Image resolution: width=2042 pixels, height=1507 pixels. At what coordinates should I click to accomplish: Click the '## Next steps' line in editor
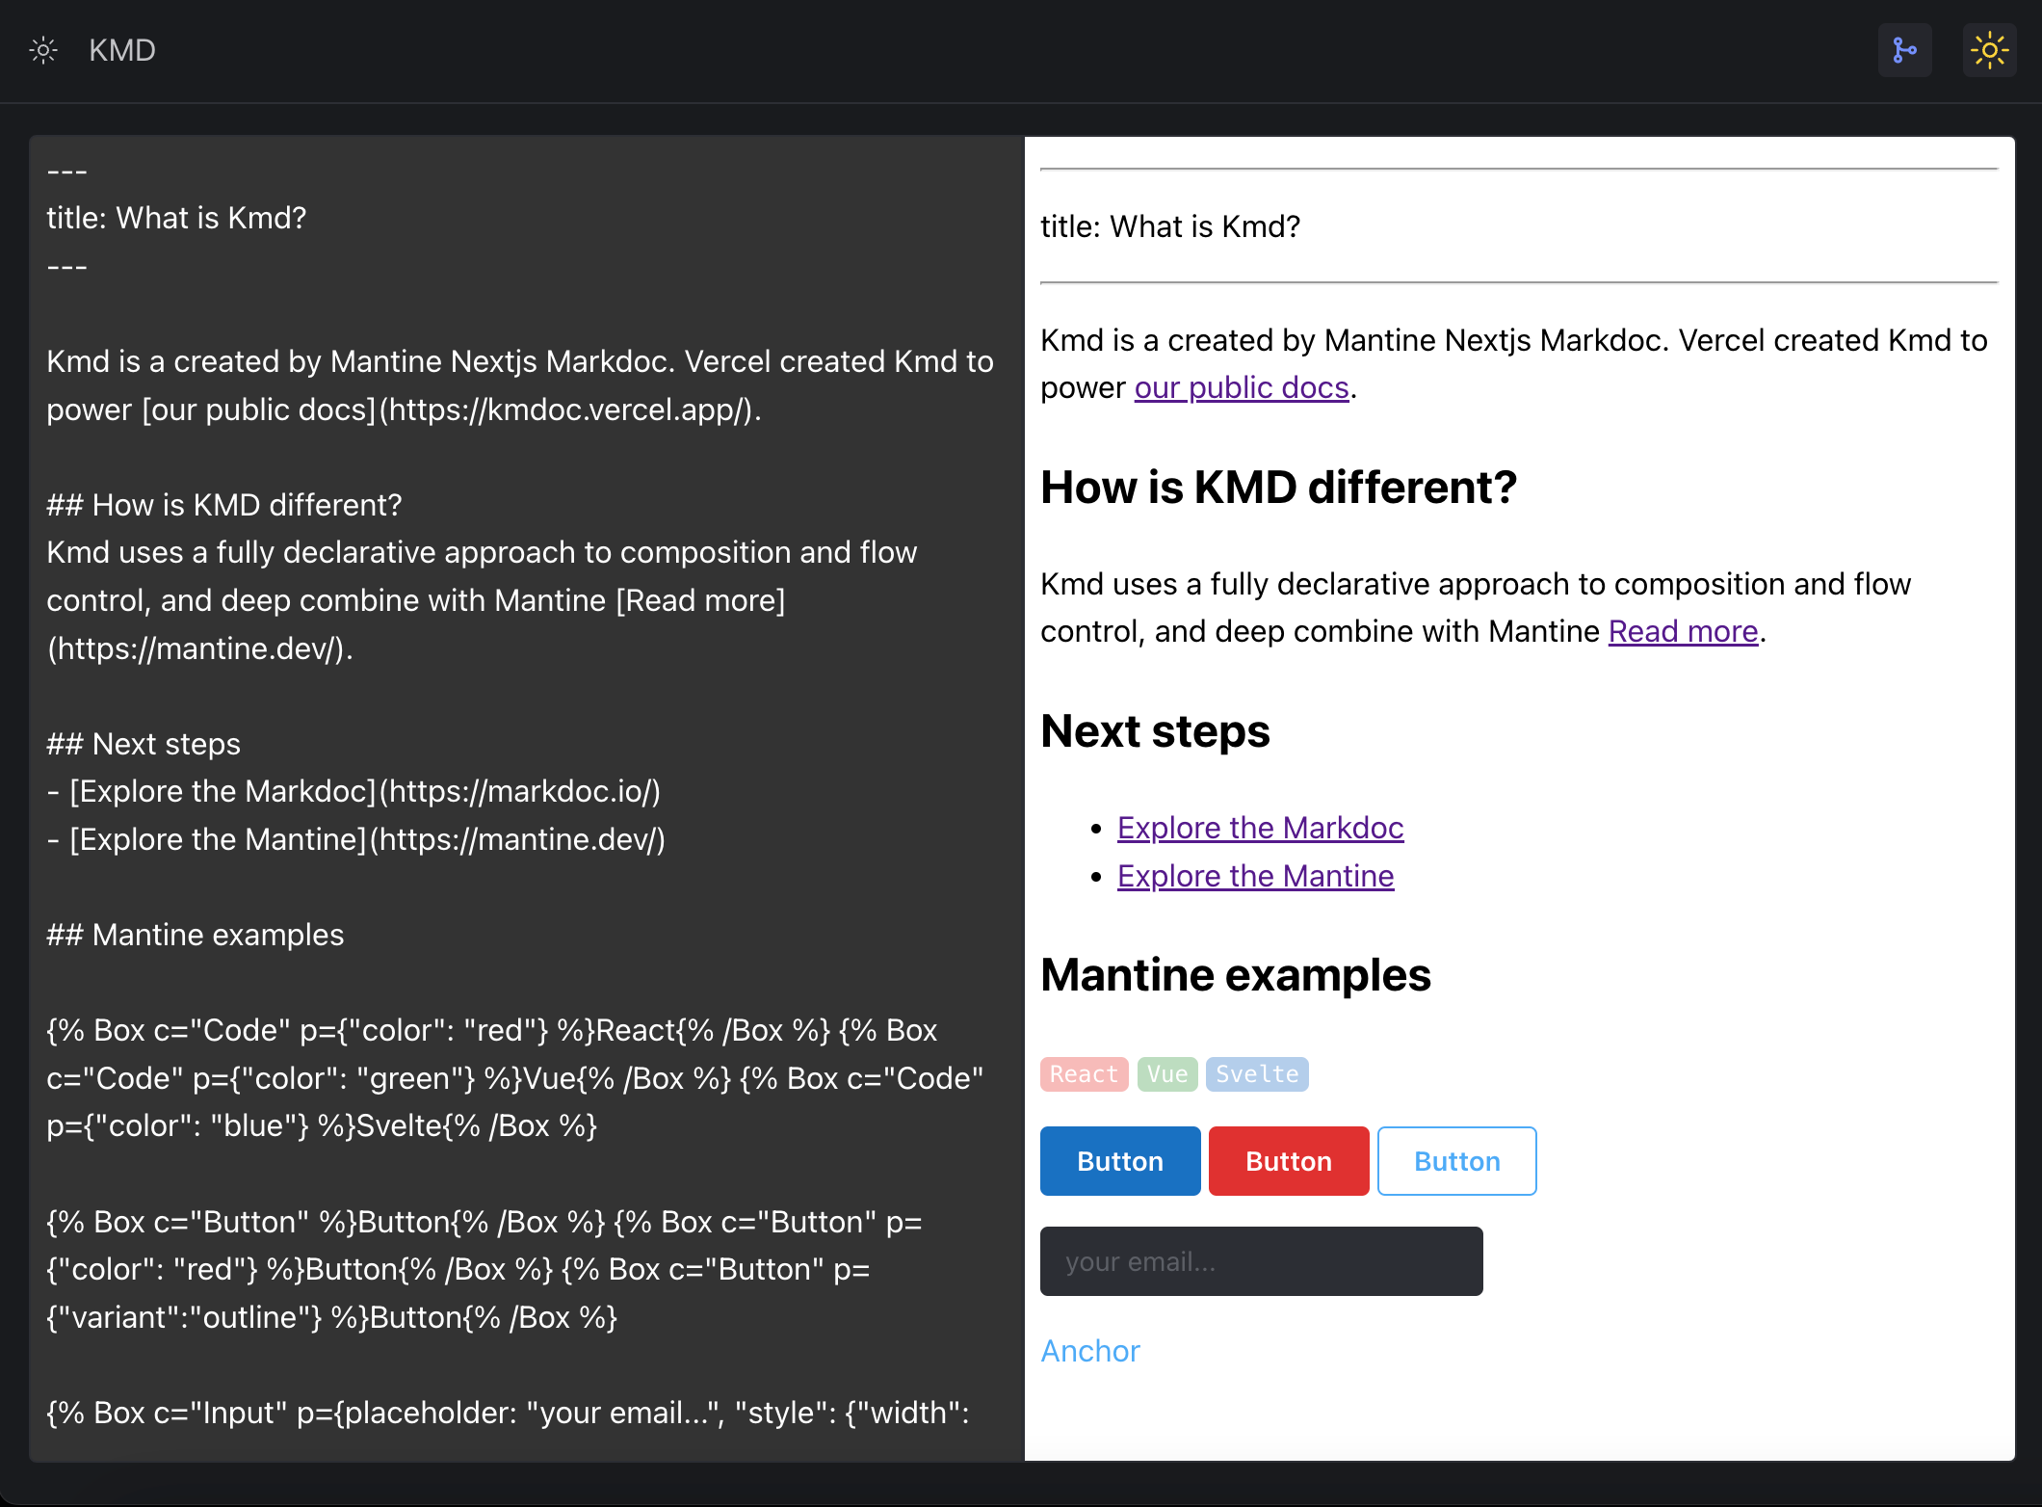tap(144, 744)
